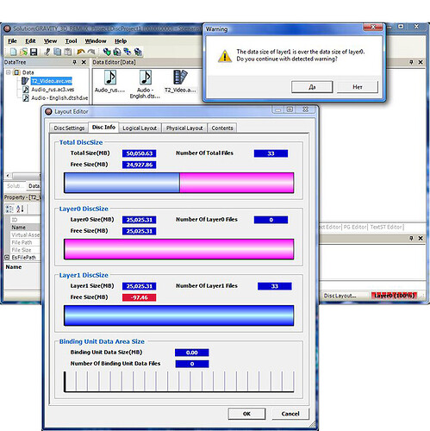430x431 pixels.
Task: Click Cancel in the Layout Editor
Action: 290,414
